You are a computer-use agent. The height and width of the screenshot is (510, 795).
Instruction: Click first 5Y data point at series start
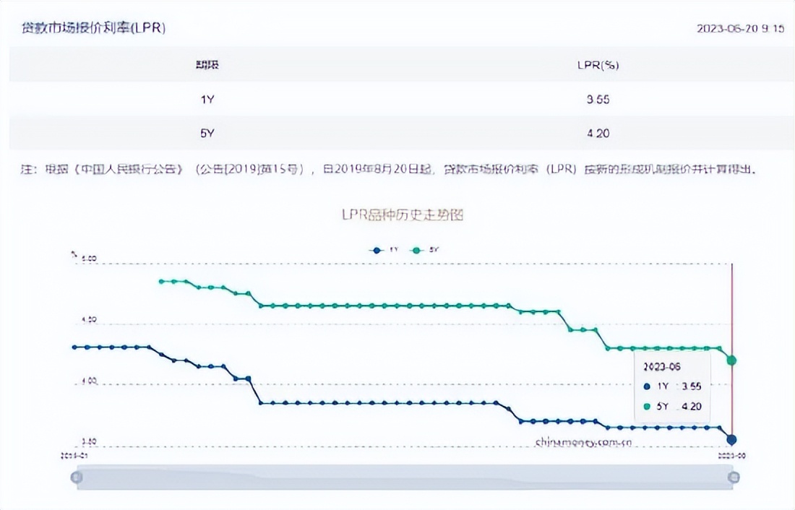click(x=161, y=281)
